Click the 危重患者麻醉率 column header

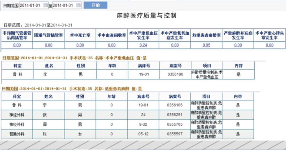pos(206,35)
